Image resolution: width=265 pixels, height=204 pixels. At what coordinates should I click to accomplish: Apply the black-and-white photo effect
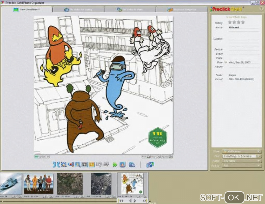click(85, 165)
